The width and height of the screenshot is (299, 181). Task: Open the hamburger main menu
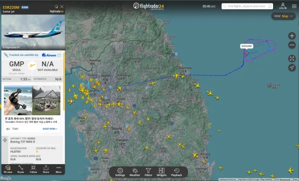[294, 6]
